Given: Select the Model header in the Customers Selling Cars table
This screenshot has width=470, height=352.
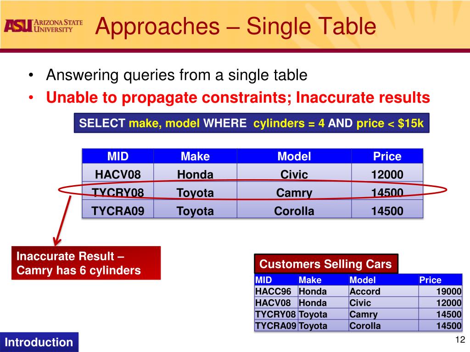Looking at the screenshot, I should coord(384,280).
